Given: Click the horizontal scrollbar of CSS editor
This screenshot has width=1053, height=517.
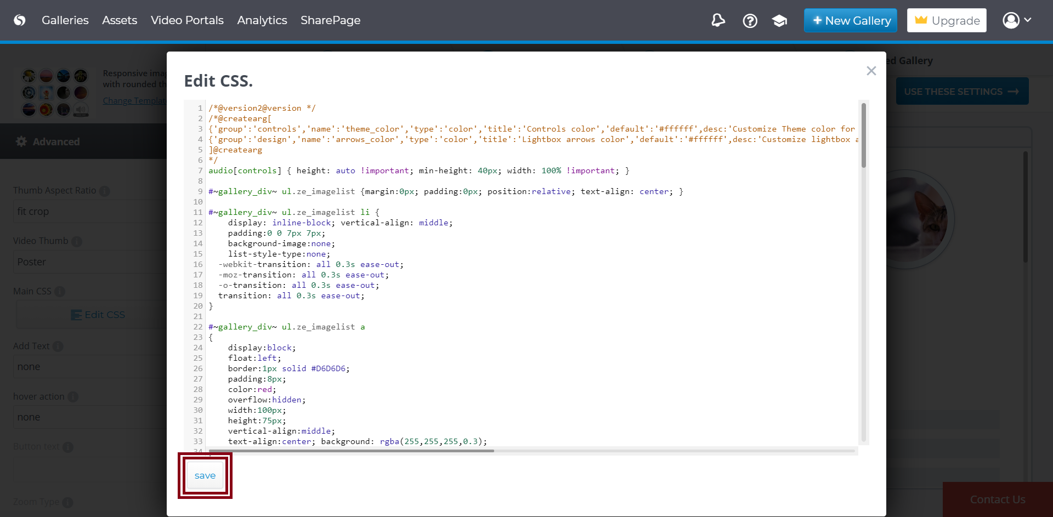Looking at the screenshot, I should tap(351, 451).
